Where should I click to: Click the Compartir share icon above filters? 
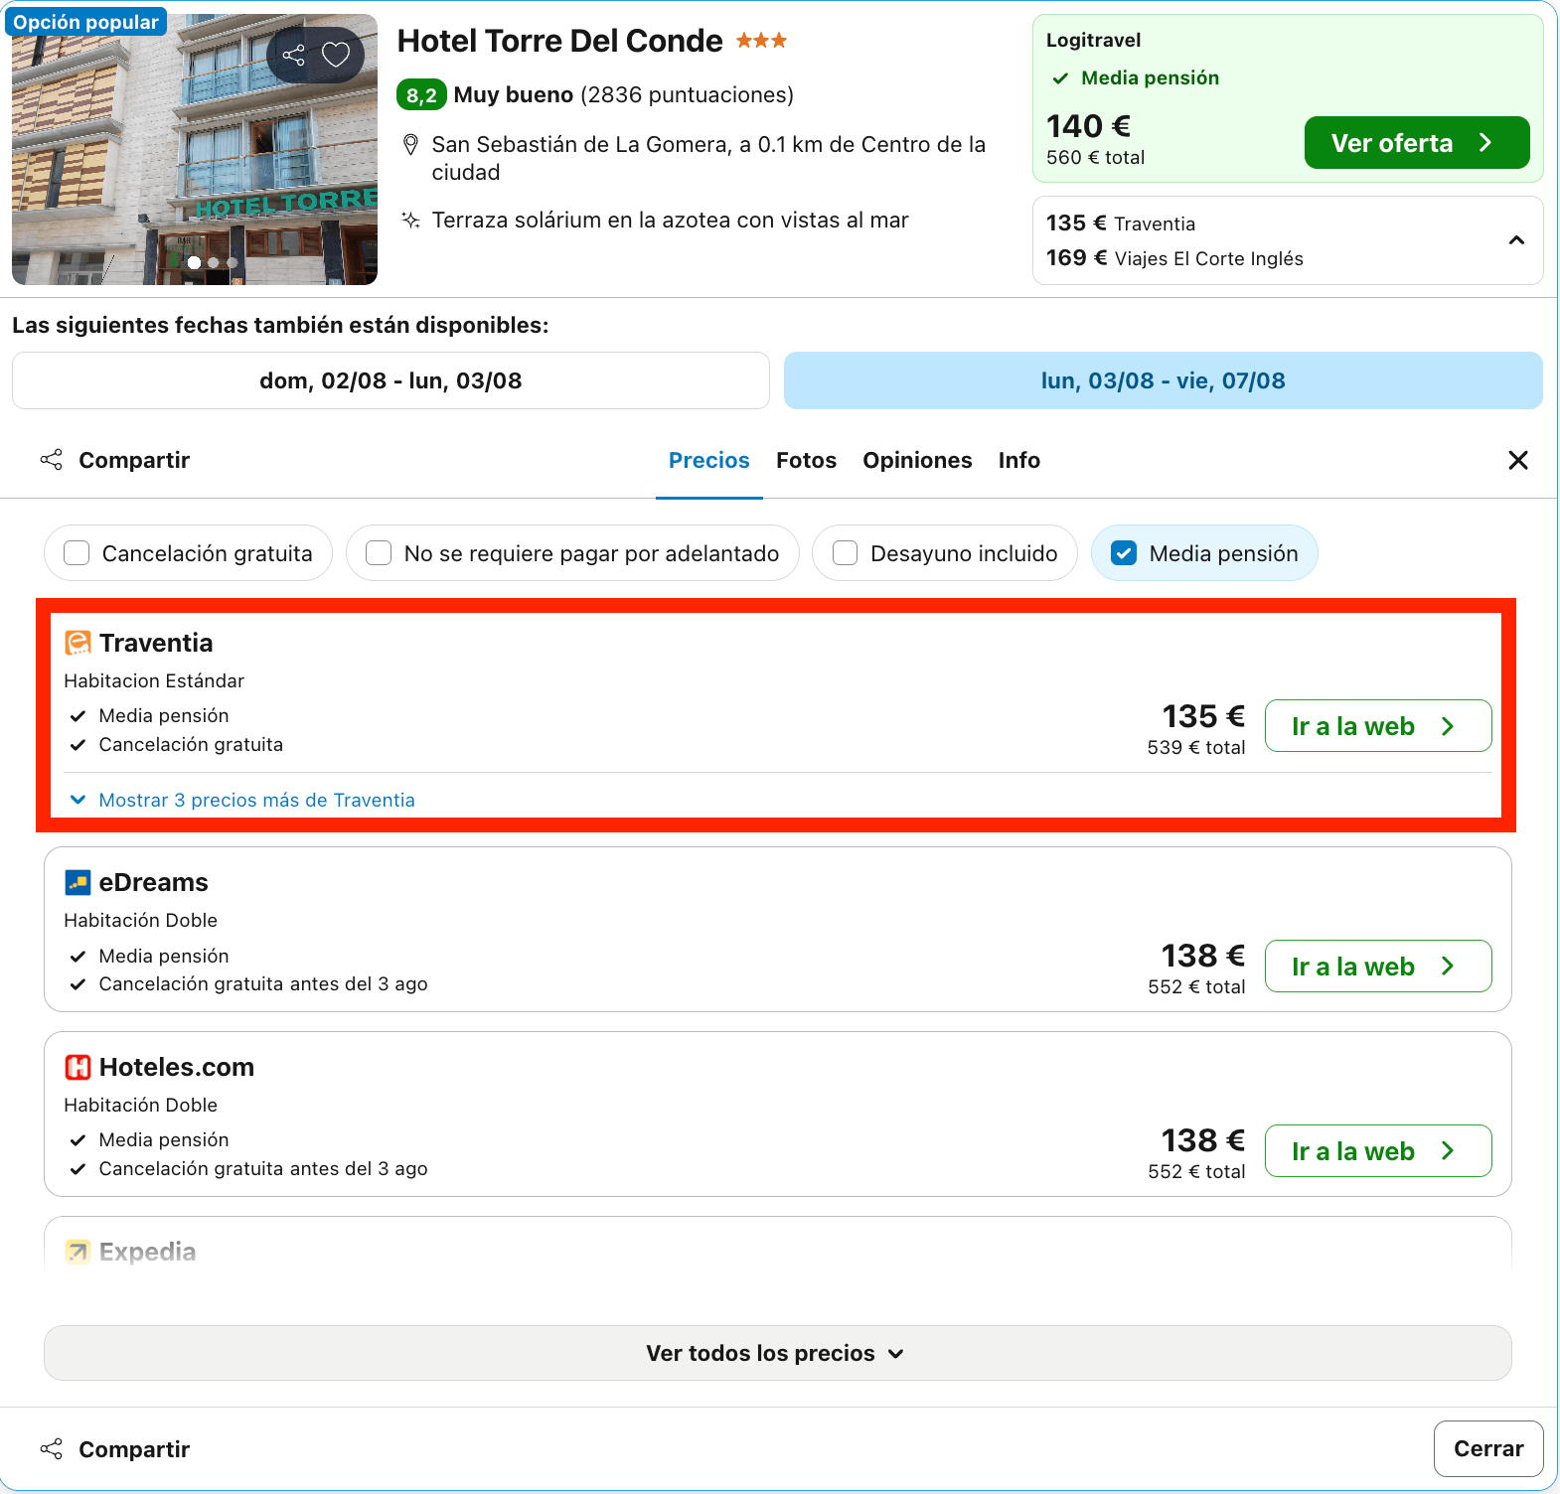click(52, 460)
